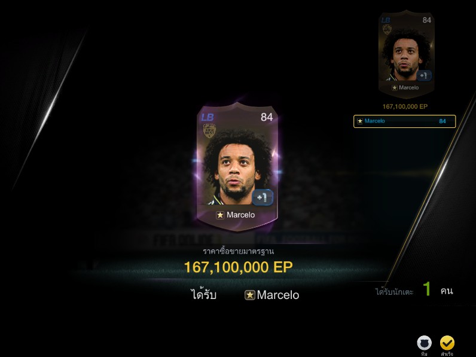The width and height of the screenshot is (476, 357).
Task: Click the price text below small card
Action: 405,106
